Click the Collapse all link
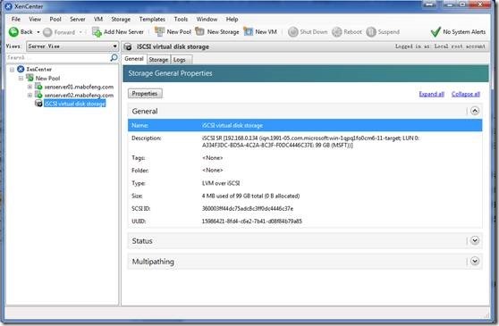This screenshot has height=326, width=499. coord(466,94)
